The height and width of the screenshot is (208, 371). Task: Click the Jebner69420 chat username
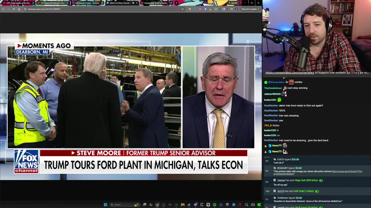coord(272,94)
